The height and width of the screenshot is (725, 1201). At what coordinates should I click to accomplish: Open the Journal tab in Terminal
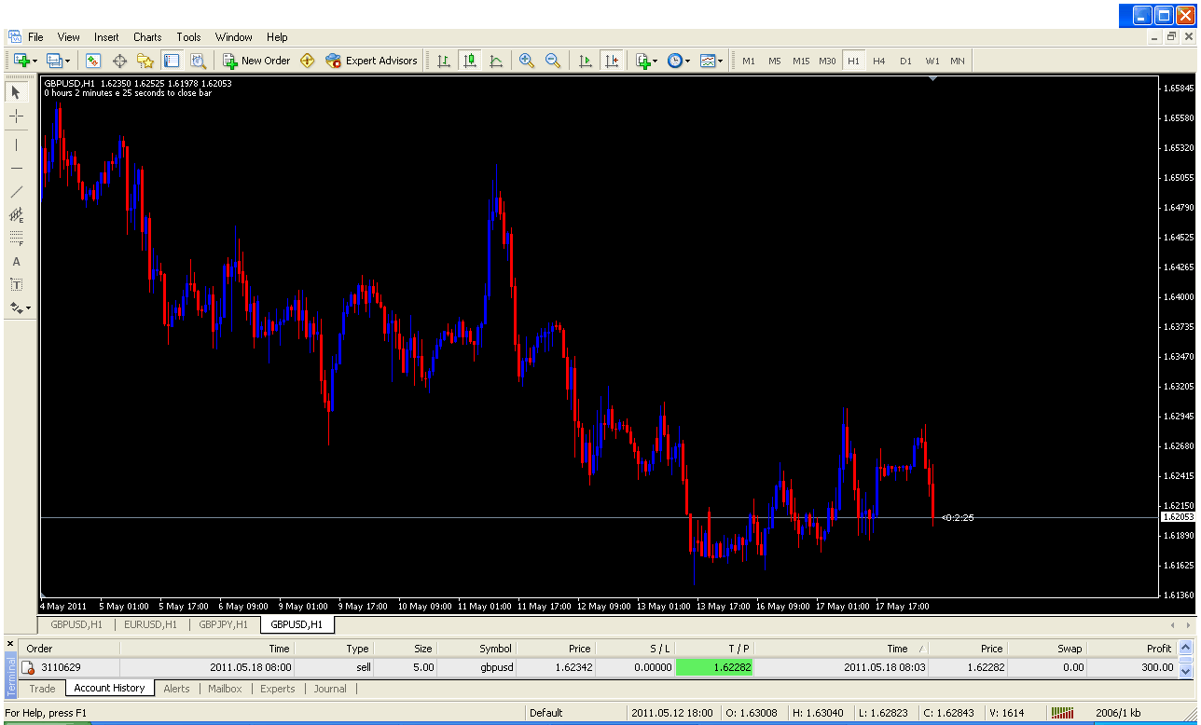pyautogui.click(x=330, y=689)
